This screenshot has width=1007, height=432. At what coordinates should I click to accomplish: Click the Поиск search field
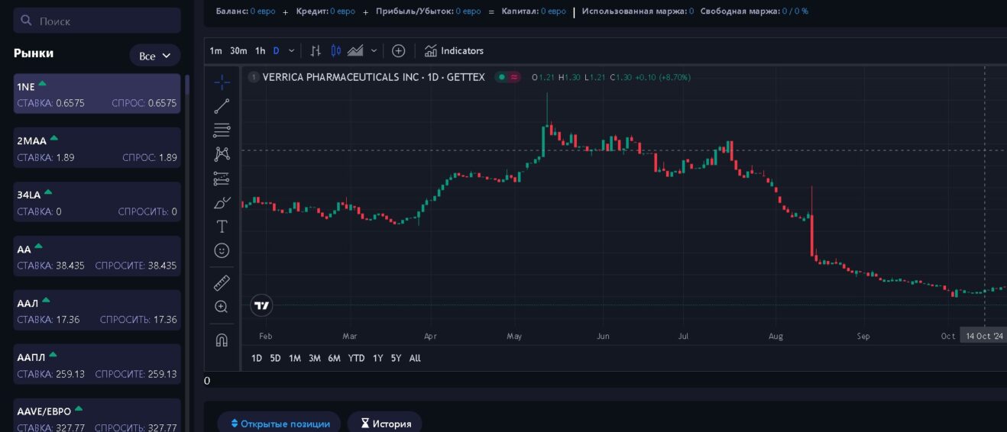(97, 21)
